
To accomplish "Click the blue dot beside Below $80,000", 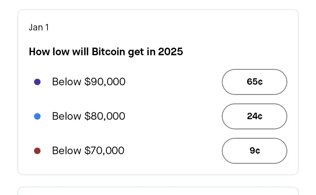I will click(x=37, y=116).
